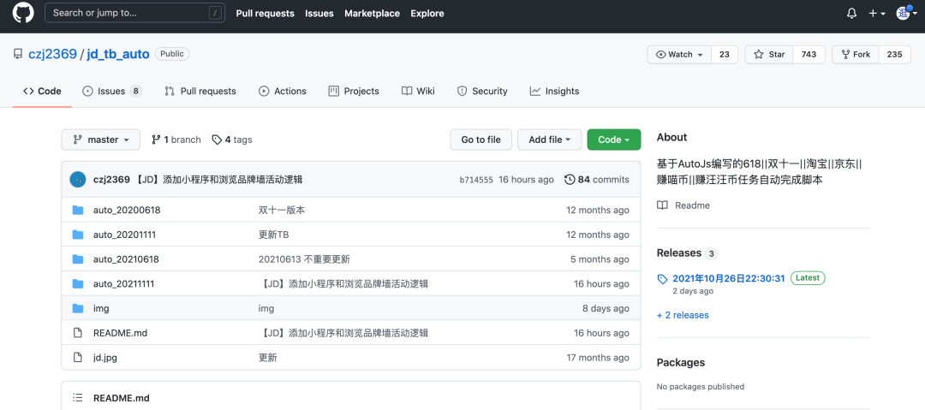
Task: Click img folder icon
Action: (x=78, y=308)
